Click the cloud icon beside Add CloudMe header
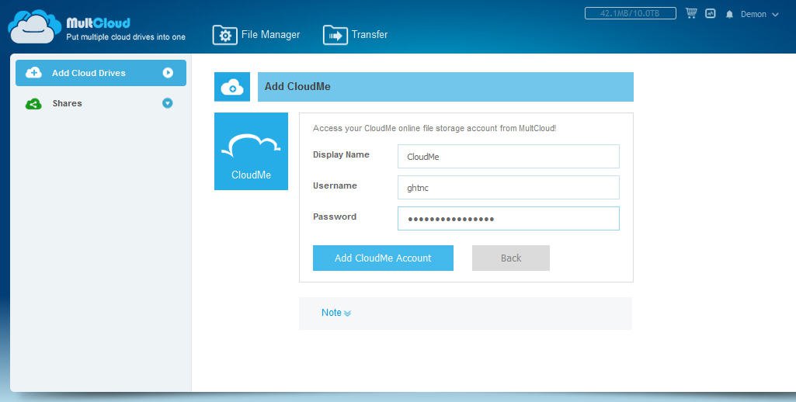 coord(232,87)
